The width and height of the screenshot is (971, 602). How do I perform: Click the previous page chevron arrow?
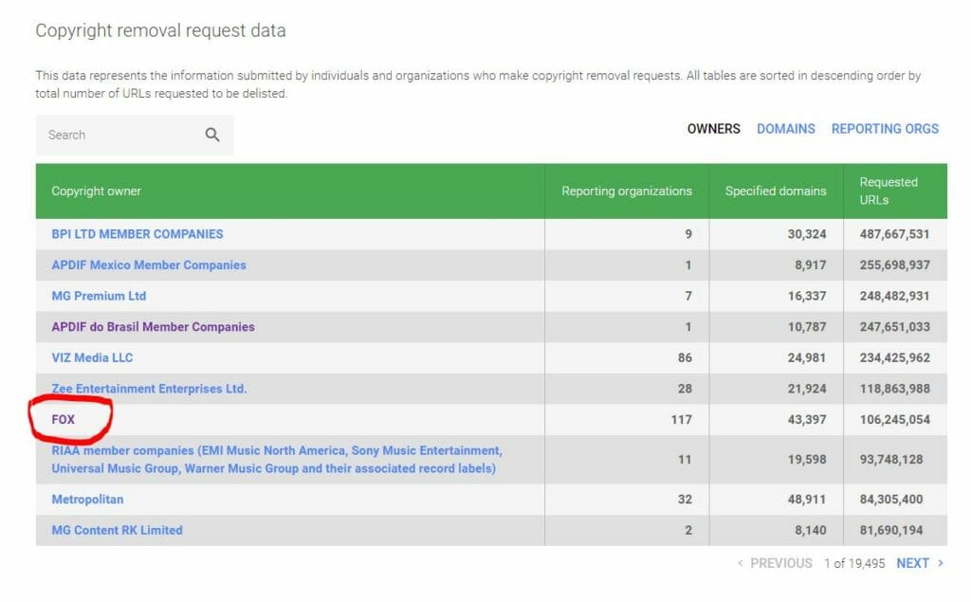click(741, 563)
